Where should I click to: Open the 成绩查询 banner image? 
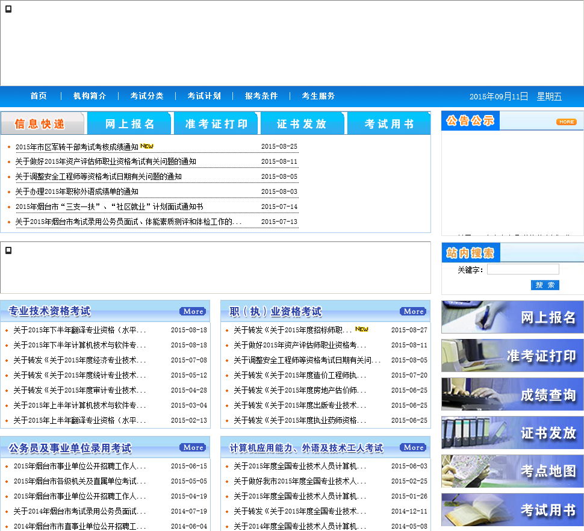(512, 394)
